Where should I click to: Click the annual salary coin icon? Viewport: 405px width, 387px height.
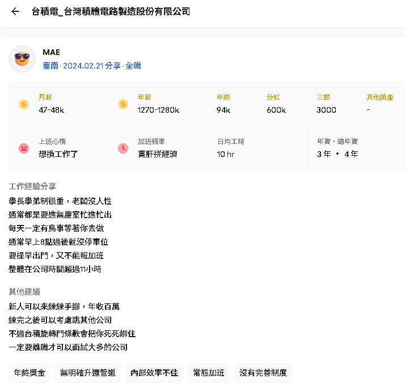123,104
